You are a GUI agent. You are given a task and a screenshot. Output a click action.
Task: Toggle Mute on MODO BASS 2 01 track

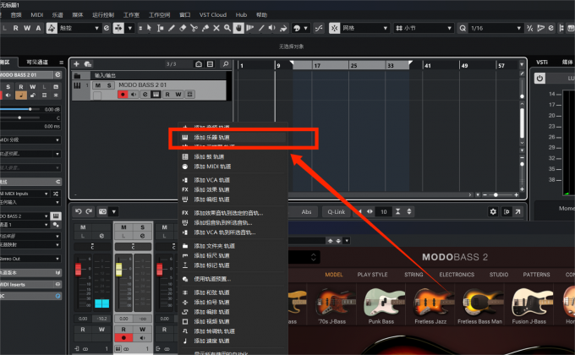[x=98, y=85]
